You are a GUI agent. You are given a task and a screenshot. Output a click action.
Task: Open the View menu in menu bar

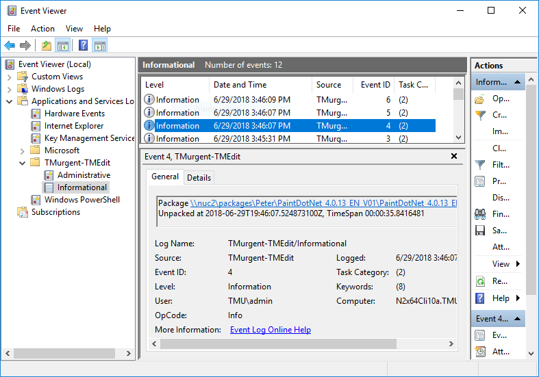74,29
